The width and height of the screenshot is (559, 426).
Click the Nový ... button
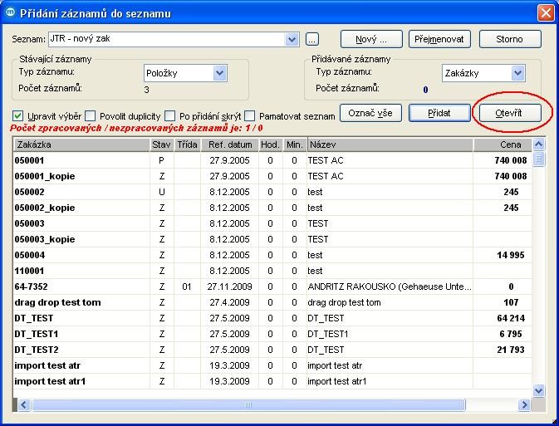371,39
